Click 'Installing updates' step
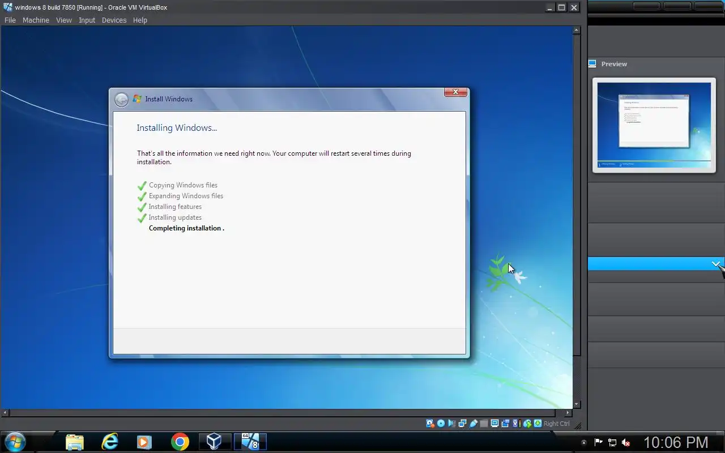This screenshot has width=725, height=453. click(175, 217)
